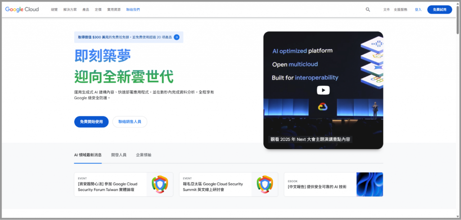Open the 解決方案 menu
461x220 pixels.
(70, 10)
